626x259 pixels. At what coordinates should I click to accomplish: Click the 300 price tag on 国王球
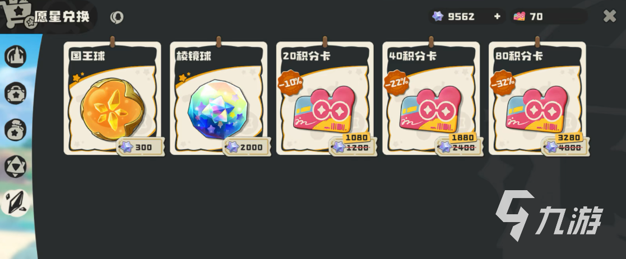coord(141,147)
